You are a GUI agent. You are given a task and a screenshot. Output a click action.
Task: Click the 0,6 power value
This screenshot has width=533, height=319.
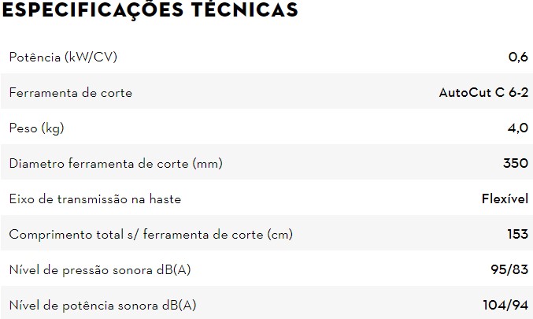tap(518, 57)
